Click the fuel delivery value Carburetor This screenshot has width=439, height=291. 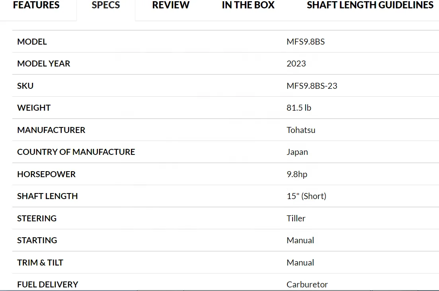pos(307,285)
